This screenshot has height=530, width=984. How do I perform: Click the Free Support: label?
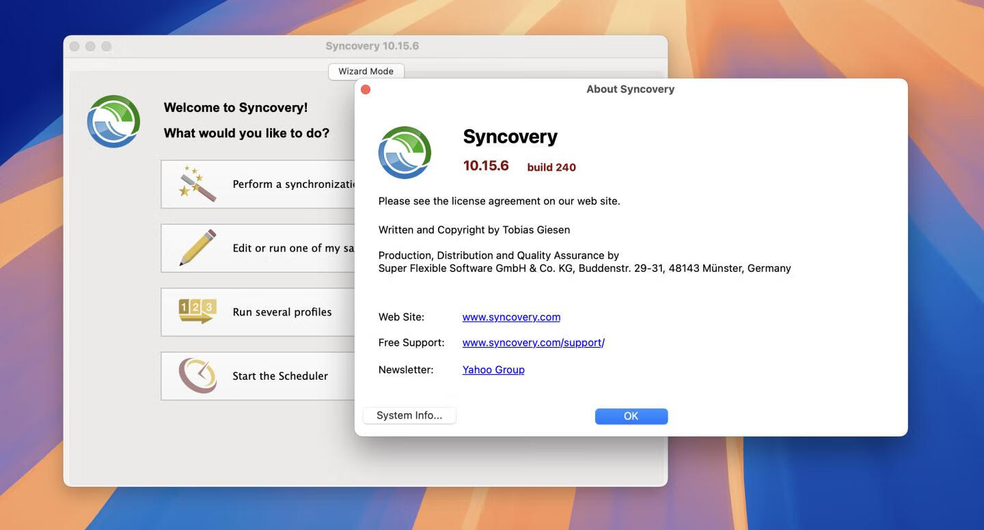click(411, 343)
